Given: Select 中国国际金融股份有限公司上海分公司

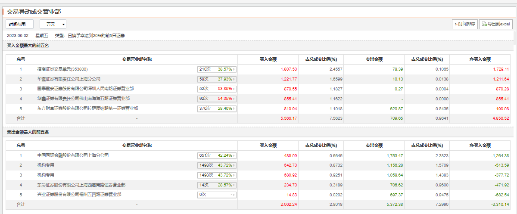Looking at the screenshot, I should pos(73,155).
